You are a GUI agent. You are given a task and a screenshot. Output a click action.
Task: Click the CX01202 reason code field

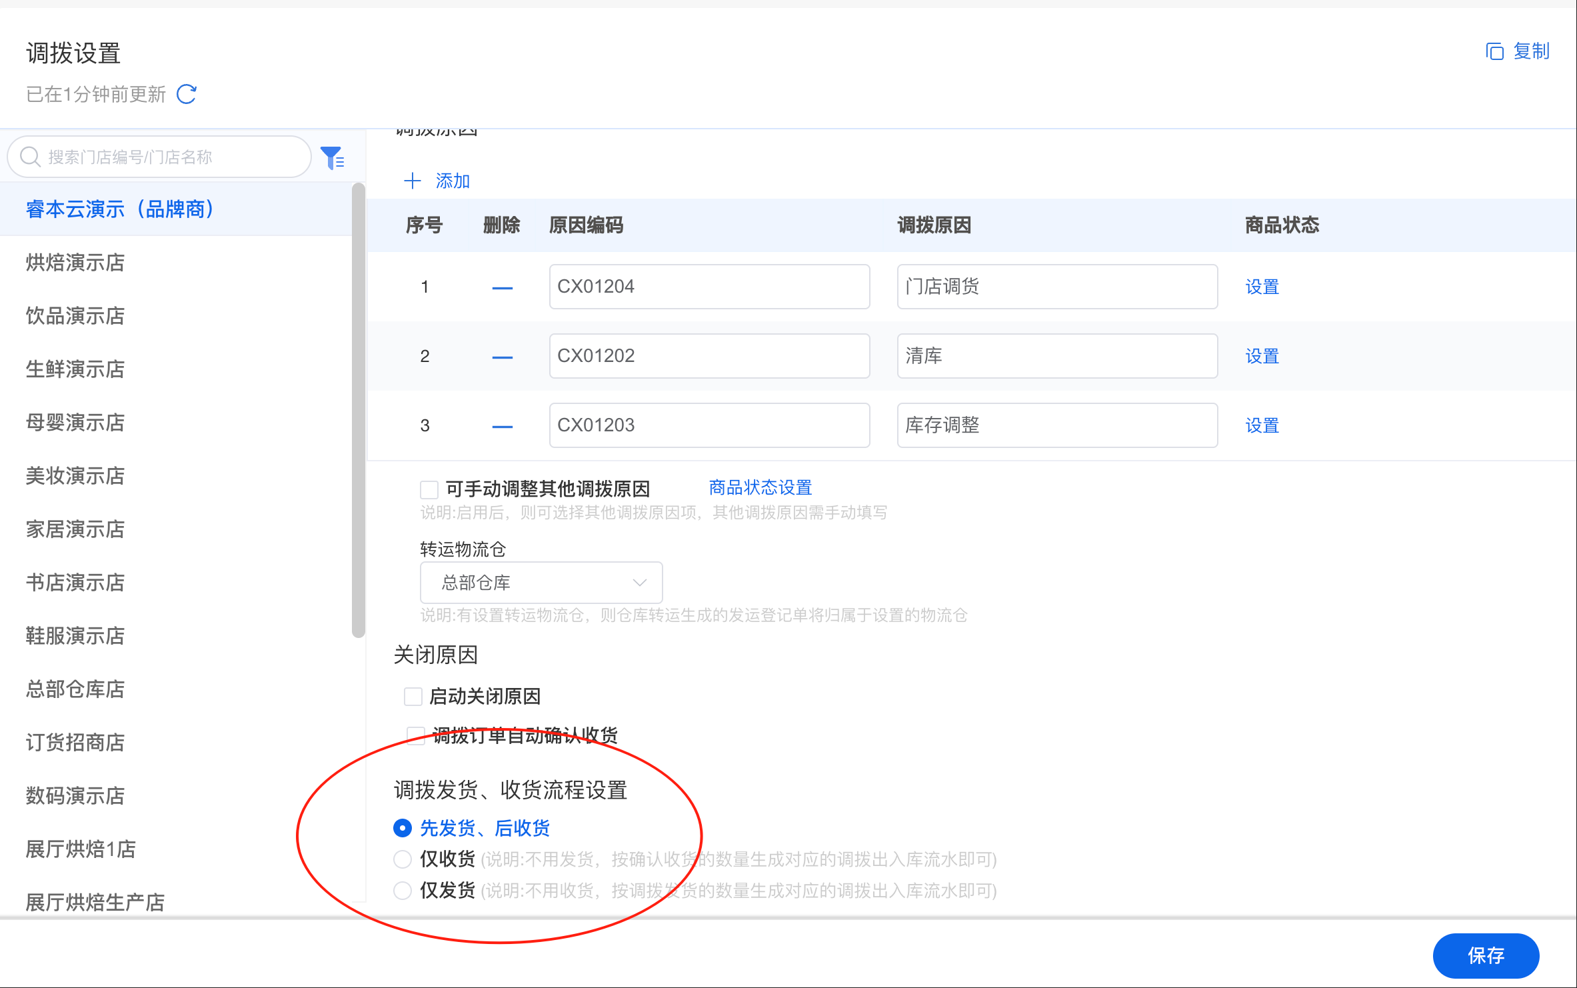point(709,356)
